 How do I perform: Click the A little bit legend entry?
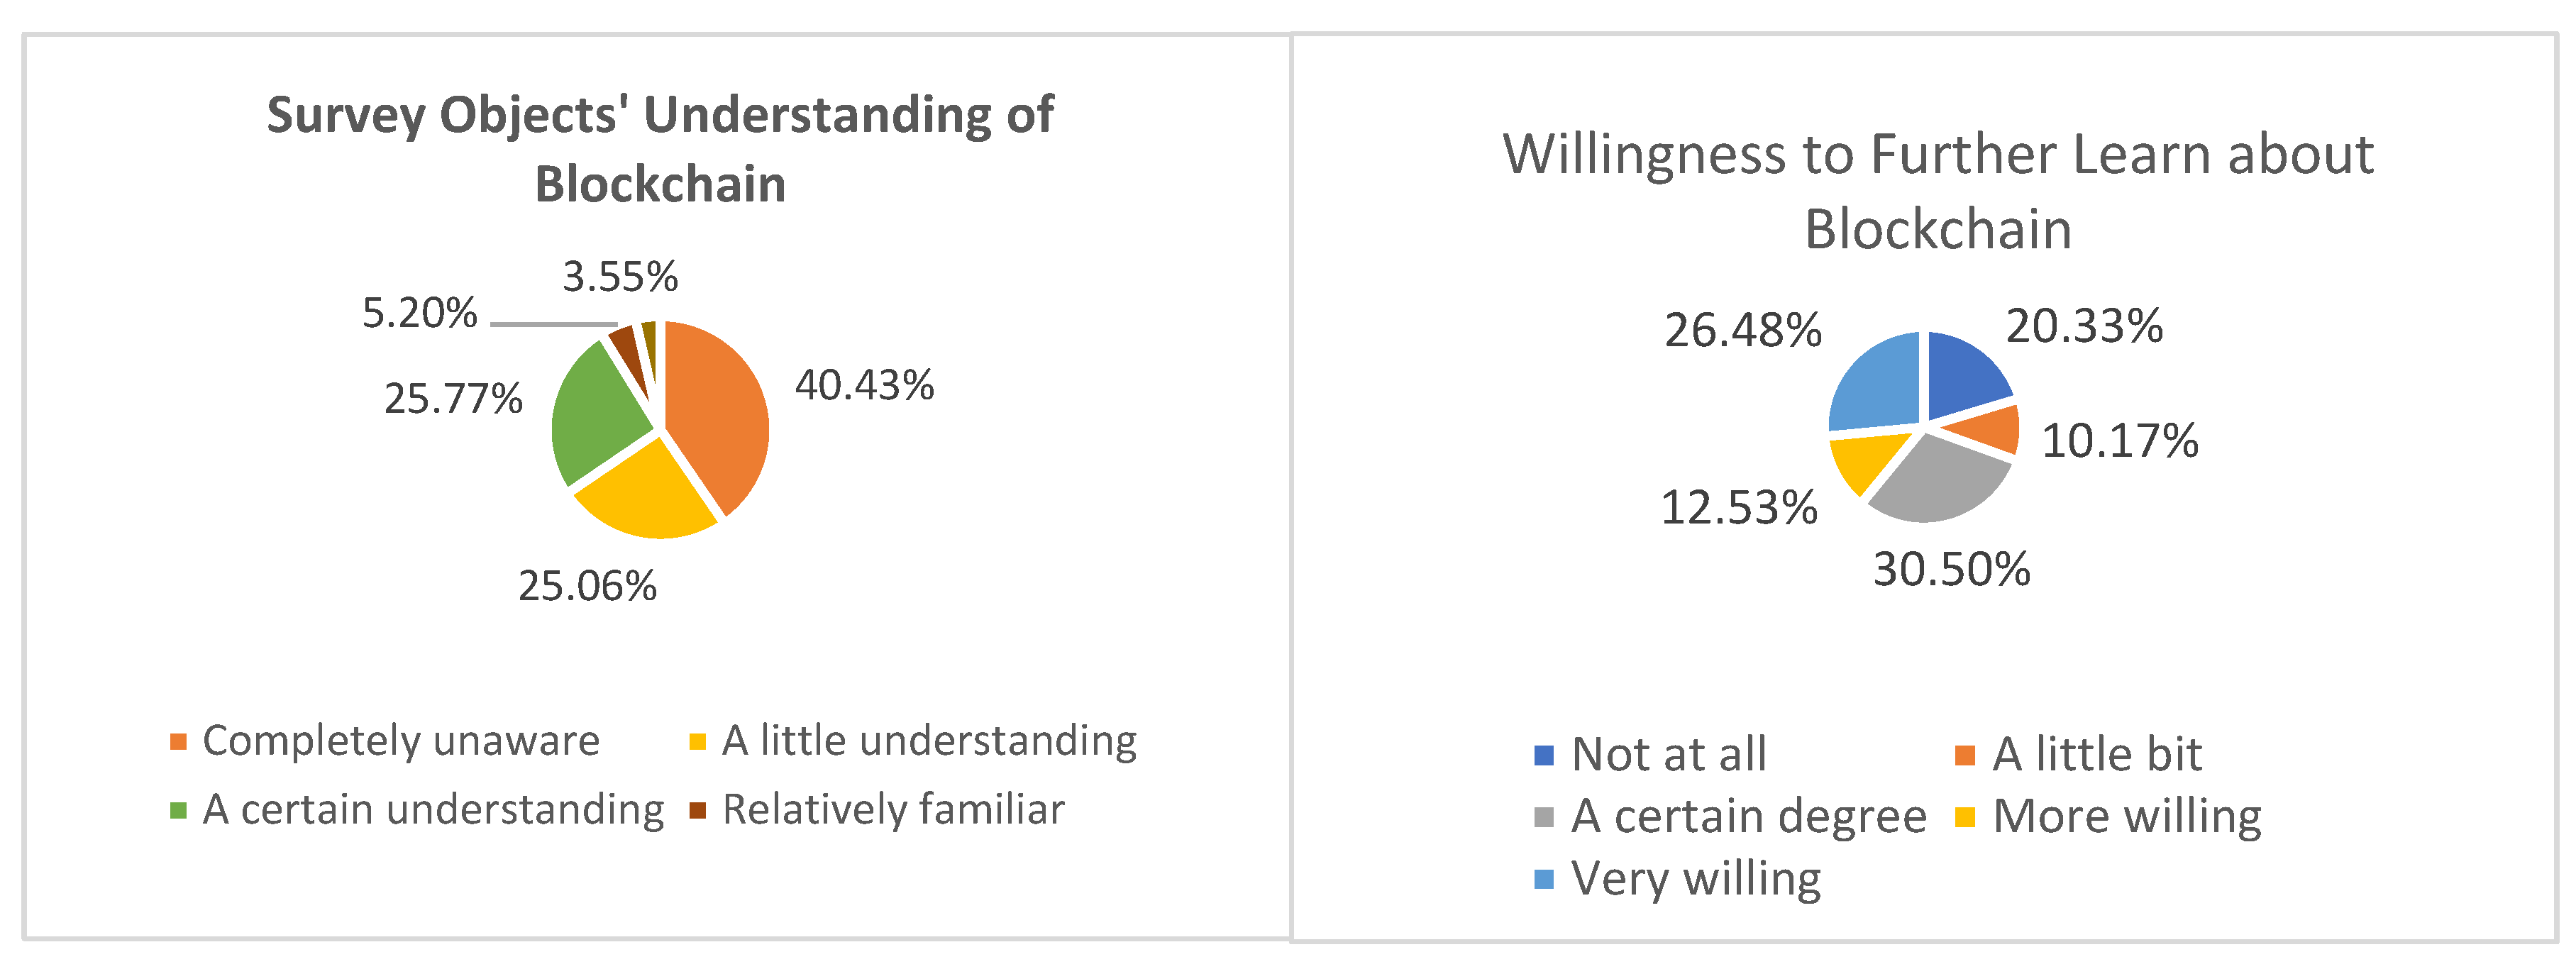(x=2078, y=755)
